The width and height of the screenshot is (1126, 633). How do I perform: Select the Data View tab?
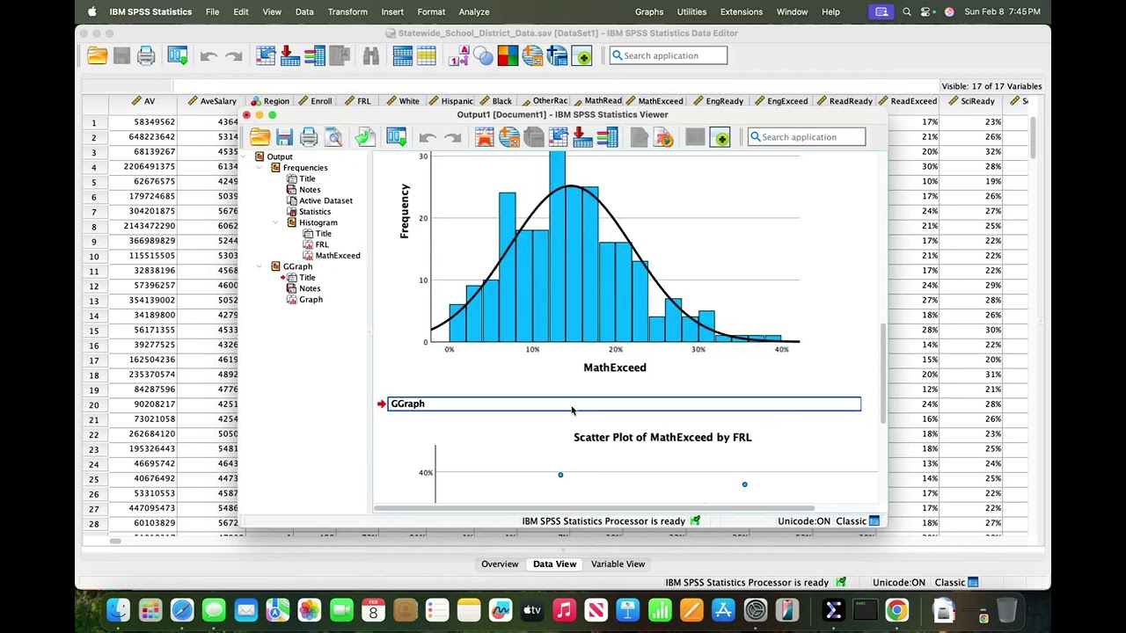[x=554, y=564]
